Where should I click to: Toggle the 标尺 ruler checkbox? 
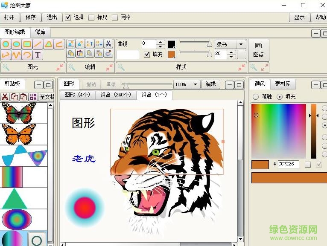pos(91,17)
